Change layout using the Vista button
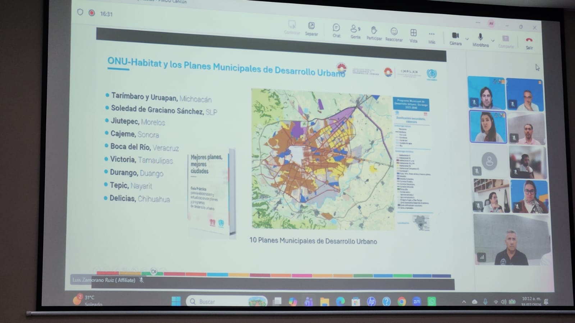Screen dimensions: 575x323 click(x=414, y=36)
